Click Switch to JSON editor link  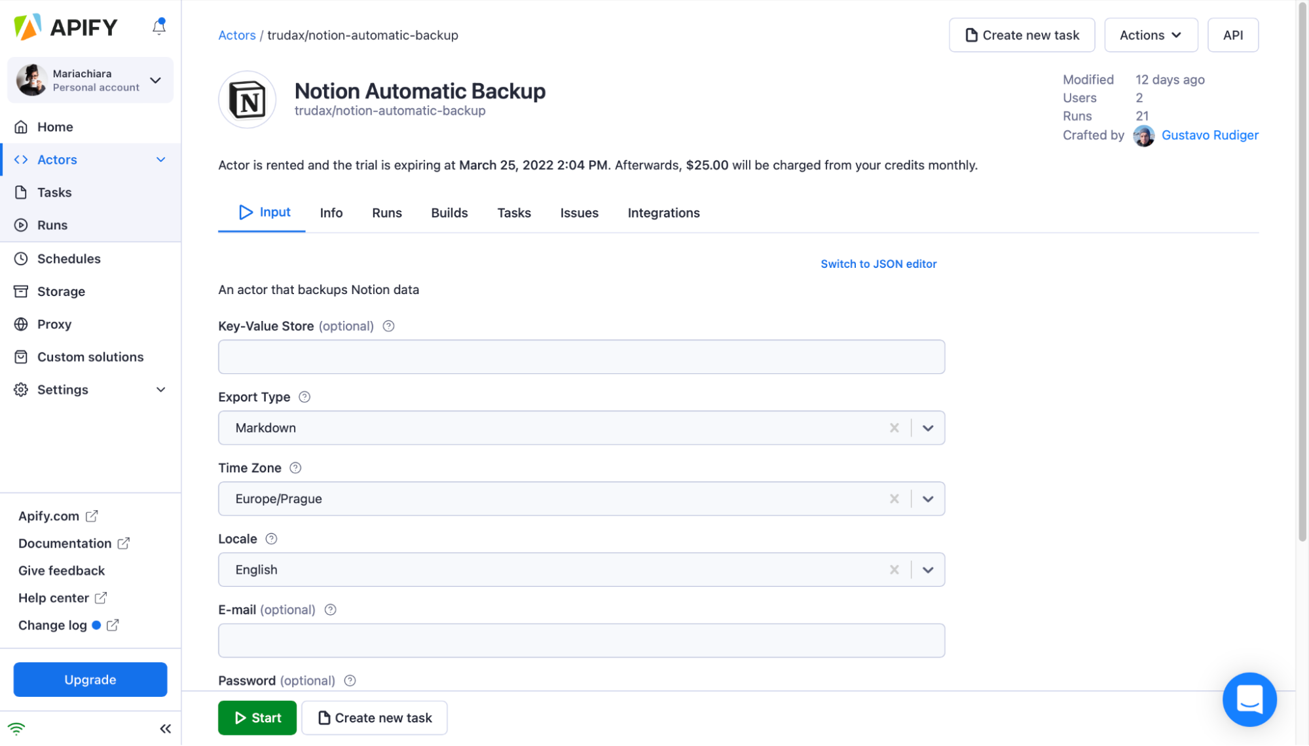coord(878,264)
